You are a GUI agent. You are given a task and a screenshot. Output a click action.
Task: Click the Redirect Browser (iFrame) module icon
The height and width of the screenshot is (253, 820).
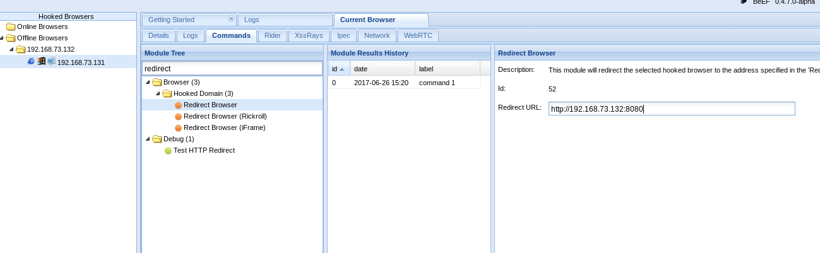[x=178, y=128]
